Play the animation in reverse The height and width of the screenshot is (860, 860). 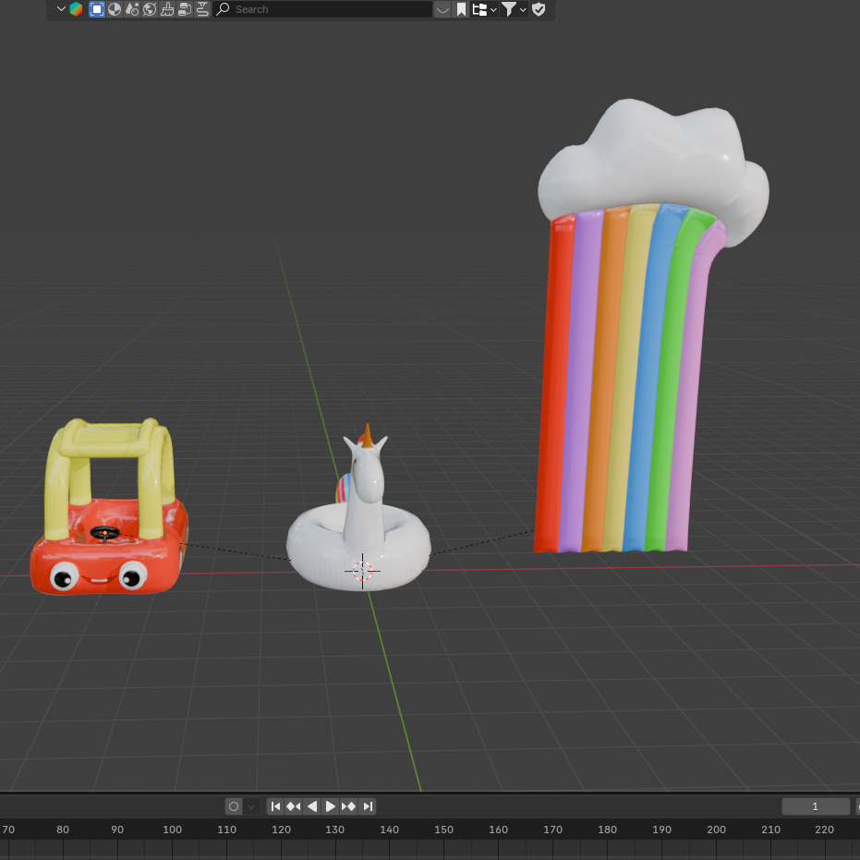(311, 806)
